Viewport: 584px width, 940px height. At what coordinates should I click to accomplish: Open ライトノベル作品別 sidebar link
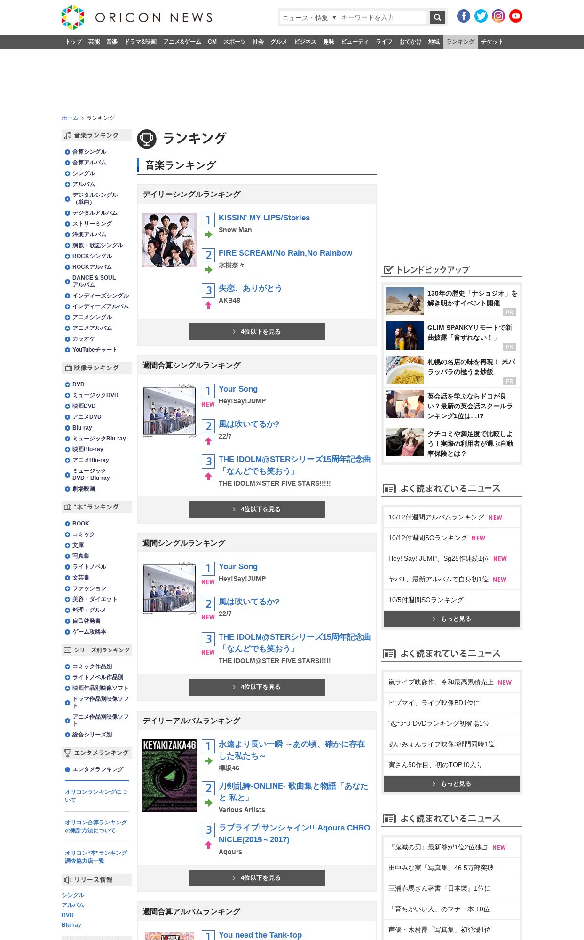point(98,677)
